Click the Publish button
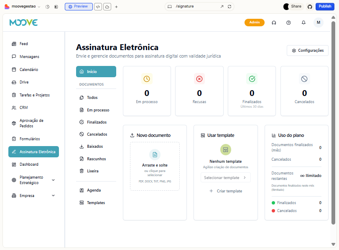 click(x=325, y=7)
